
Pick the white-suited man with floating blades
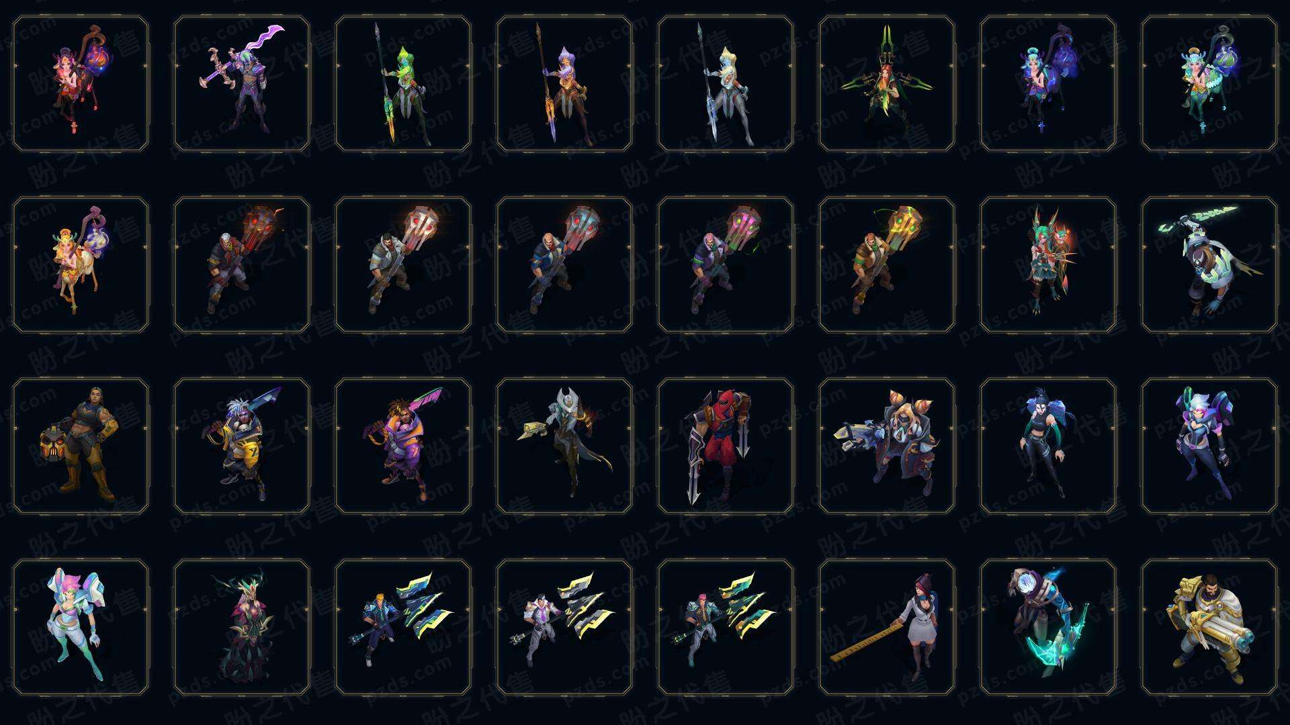click(564, 627)
